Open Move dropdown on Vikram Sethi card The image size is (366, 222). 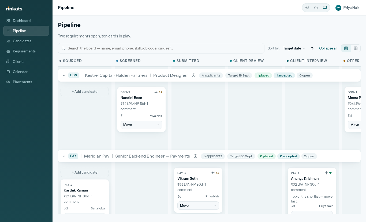click(198, 205)
